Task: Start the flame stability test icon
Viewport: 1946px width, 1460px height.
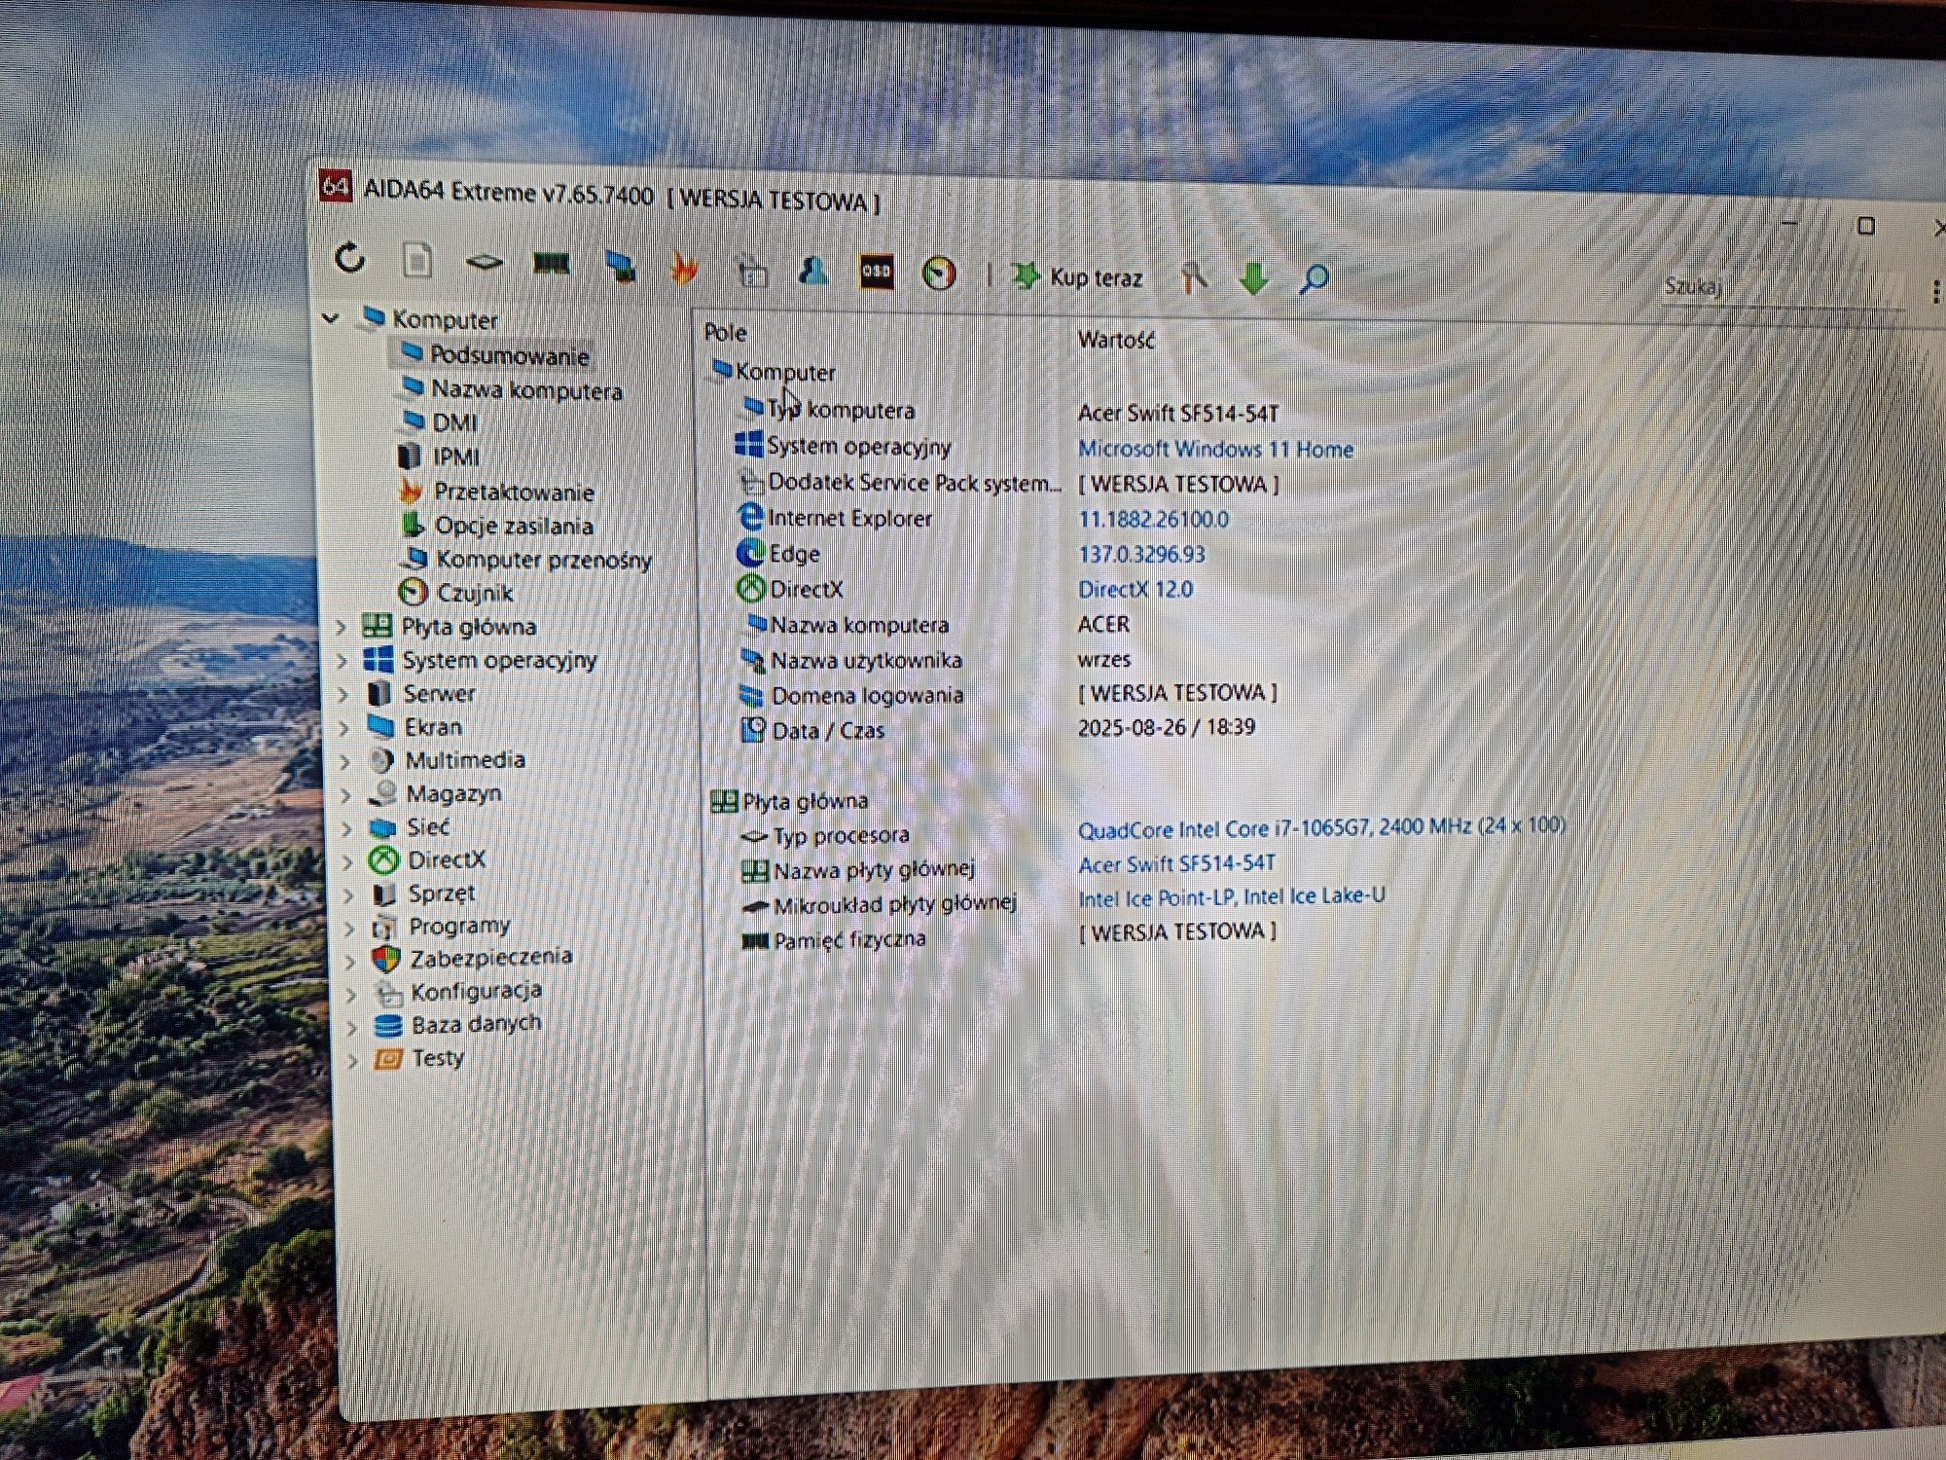Action: [685, 269]
